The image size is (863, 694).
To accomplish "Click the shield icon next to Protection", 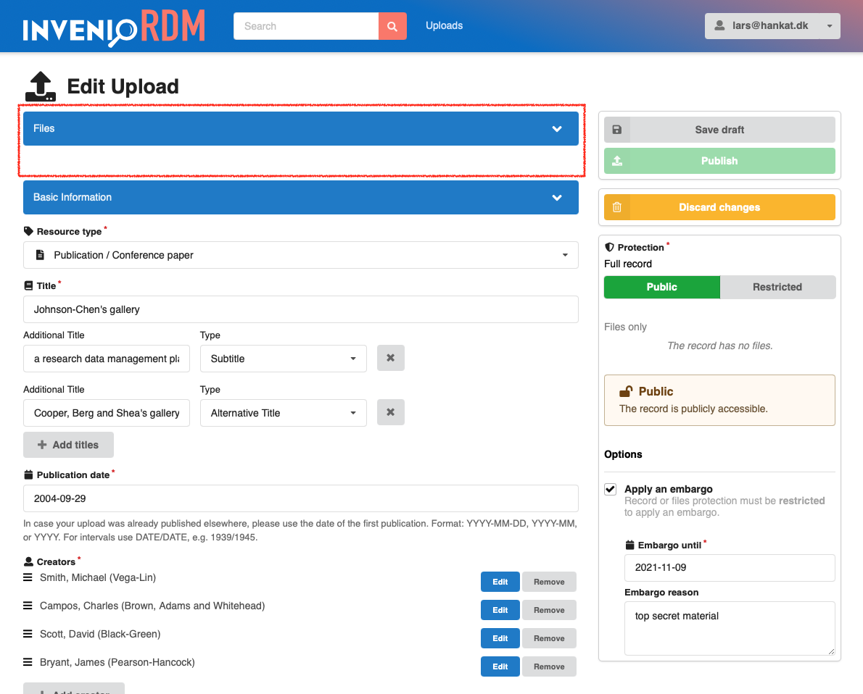I will (x=609, y=247).
